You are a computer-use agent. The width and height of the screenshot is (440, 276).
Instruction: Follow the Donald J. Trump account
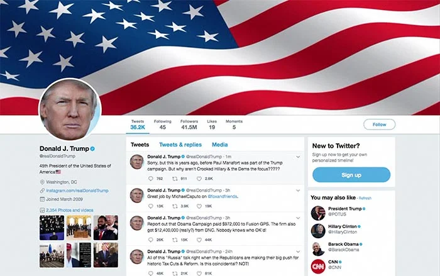click(380, 124)
